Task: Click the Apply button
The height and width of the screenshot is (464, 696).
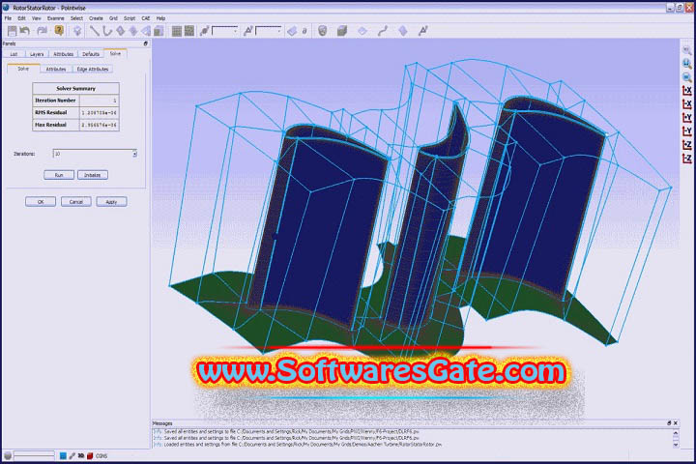Action: [111, 202]
